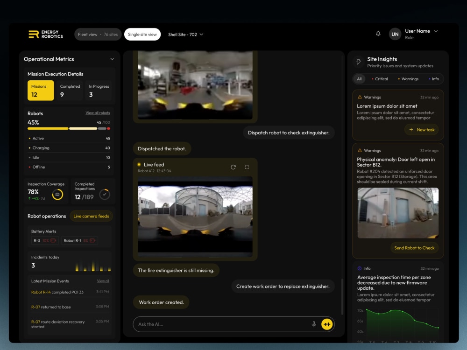
Task: Open notifications bell
Action: click(x=378, y=34)
